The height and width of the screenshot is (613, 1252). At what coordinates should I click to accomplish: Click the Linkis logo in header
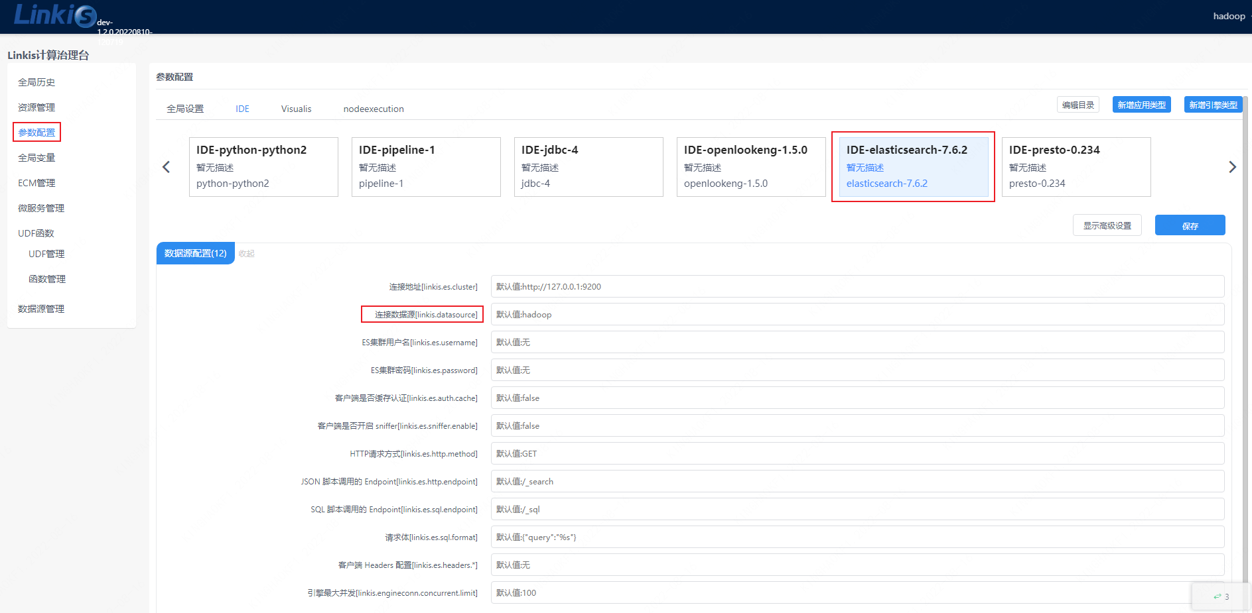click(55, 15)
